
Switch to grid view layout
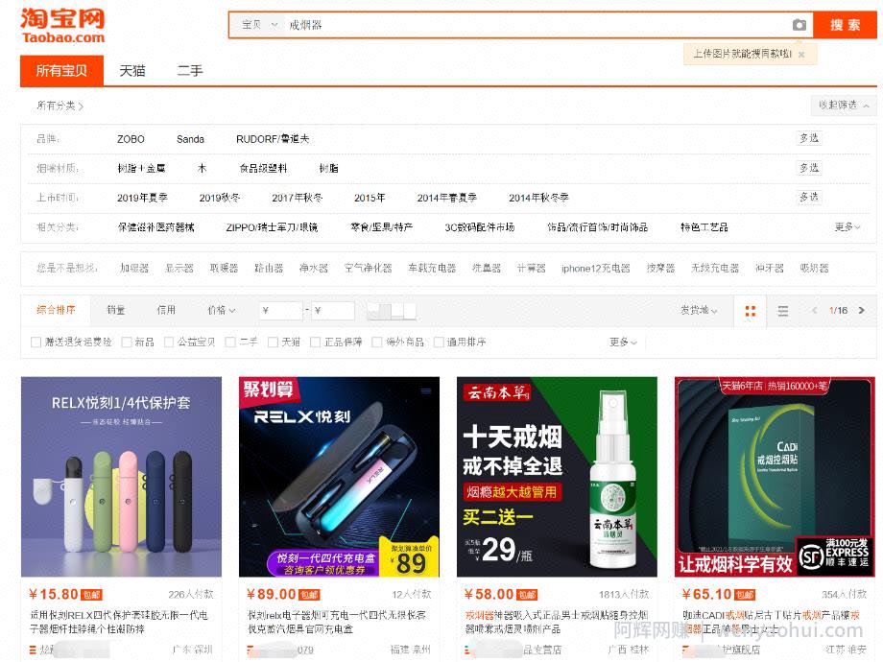(x=751, y=311)
